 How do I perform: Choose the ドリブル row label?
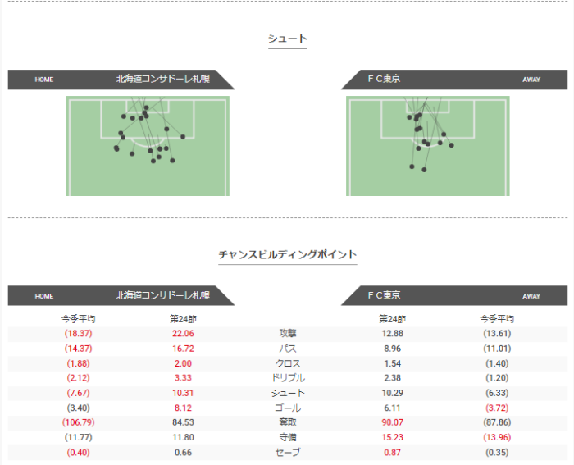coord(287,378)
